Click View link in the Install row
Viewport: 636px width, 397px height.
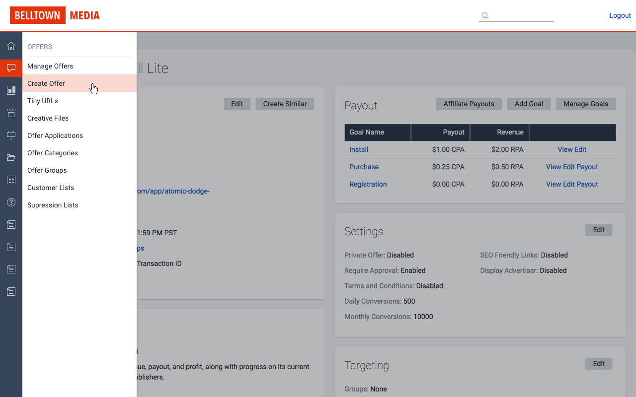tap(565, 149)
